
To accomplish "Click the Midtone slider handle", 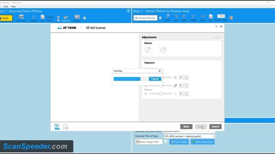I will (x=161, y=94).
